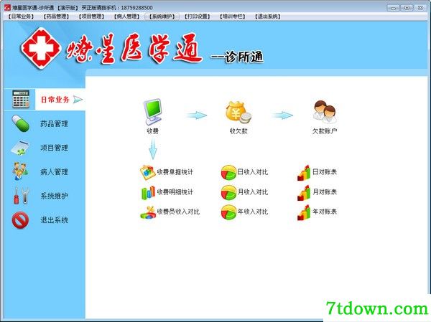Select 项目管理 in the sidebar

[x=54, y=148]
